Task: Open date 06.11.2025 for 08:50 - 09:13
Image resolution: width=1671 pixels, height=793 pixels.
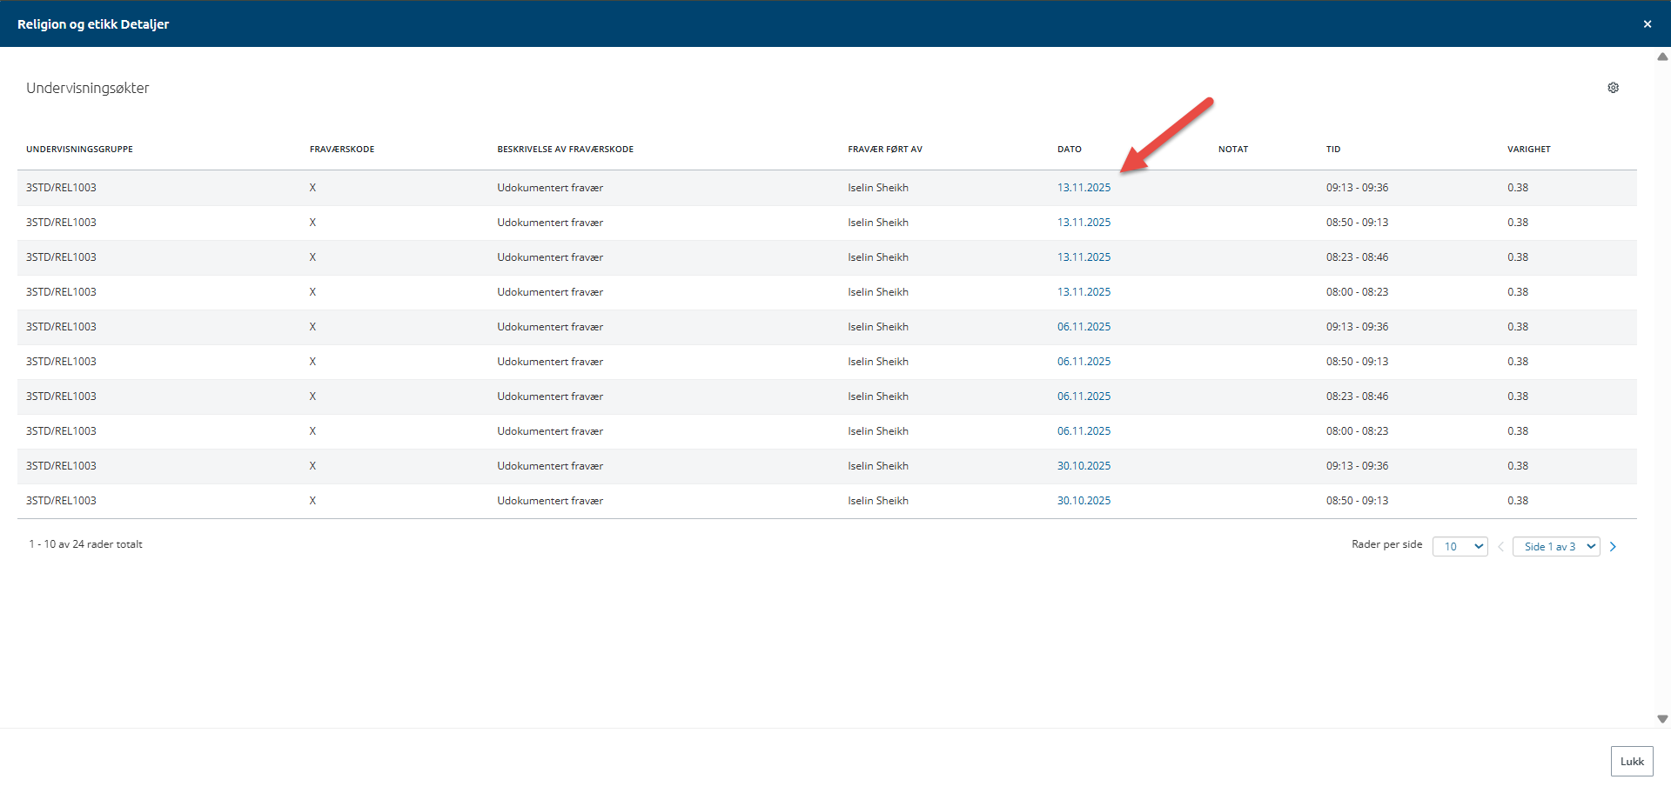Action: point(1084,362)
